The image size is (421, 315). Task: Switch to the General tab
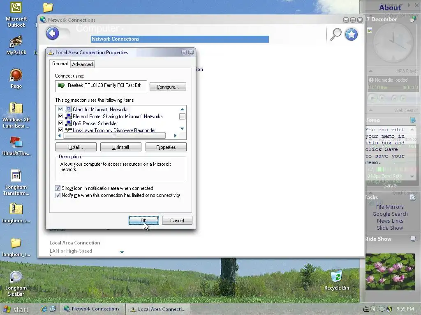[x=60, y=64]
